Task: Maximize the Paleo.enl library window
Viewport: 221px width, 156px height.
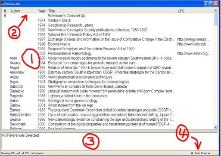Action: 211,4
